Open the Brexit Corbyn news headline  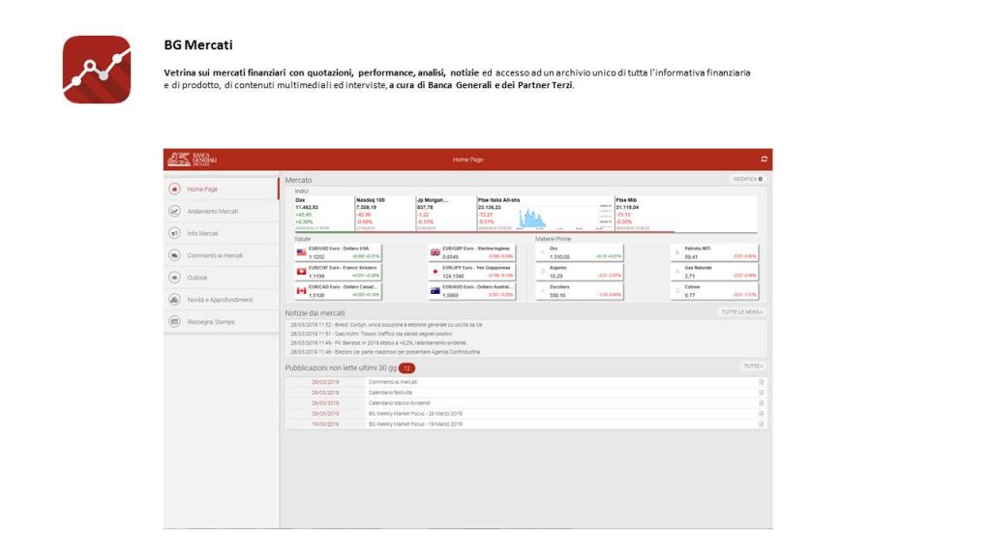(x=386, y=325)
